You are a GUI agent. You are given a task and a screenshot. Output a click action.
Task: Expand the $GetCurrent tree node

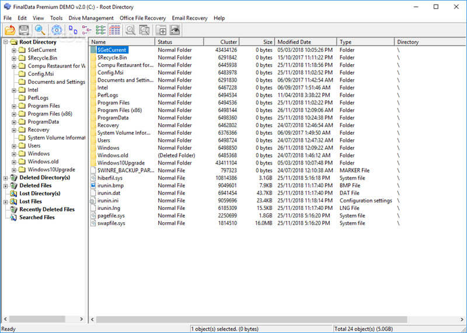13,50
